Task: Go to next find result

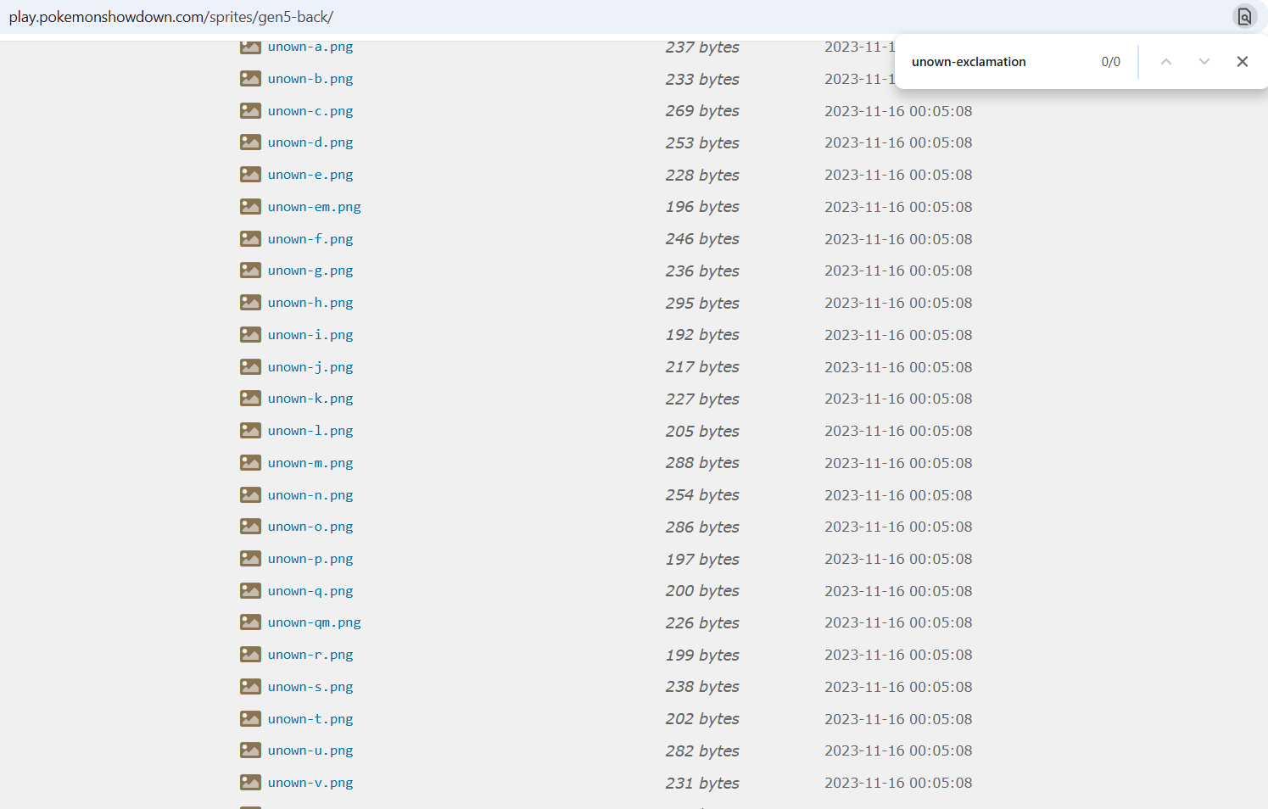Action: 1204,62
